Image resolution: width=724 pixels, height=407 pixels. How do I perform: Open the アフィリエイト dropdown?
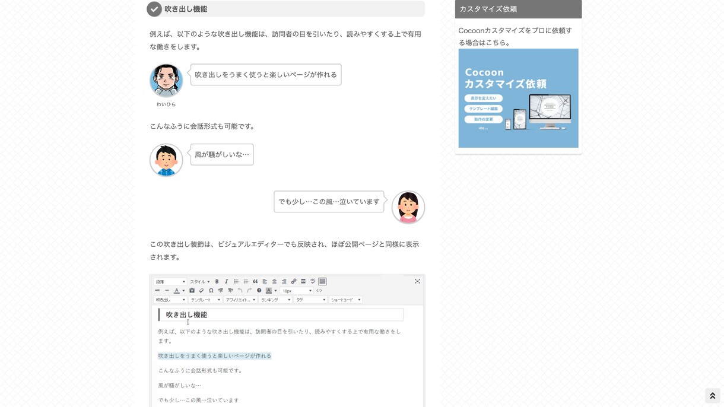coord(240,300)
